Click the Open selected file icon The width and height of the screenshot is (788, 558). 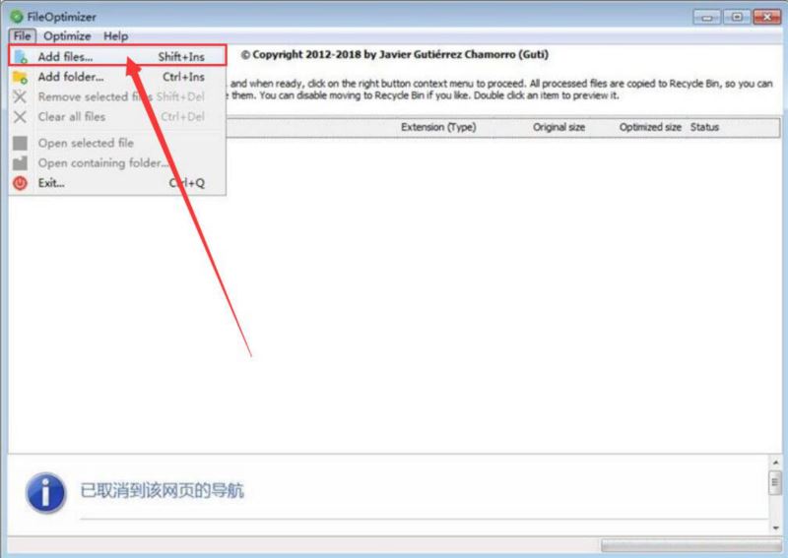click(x=20, y=143)
